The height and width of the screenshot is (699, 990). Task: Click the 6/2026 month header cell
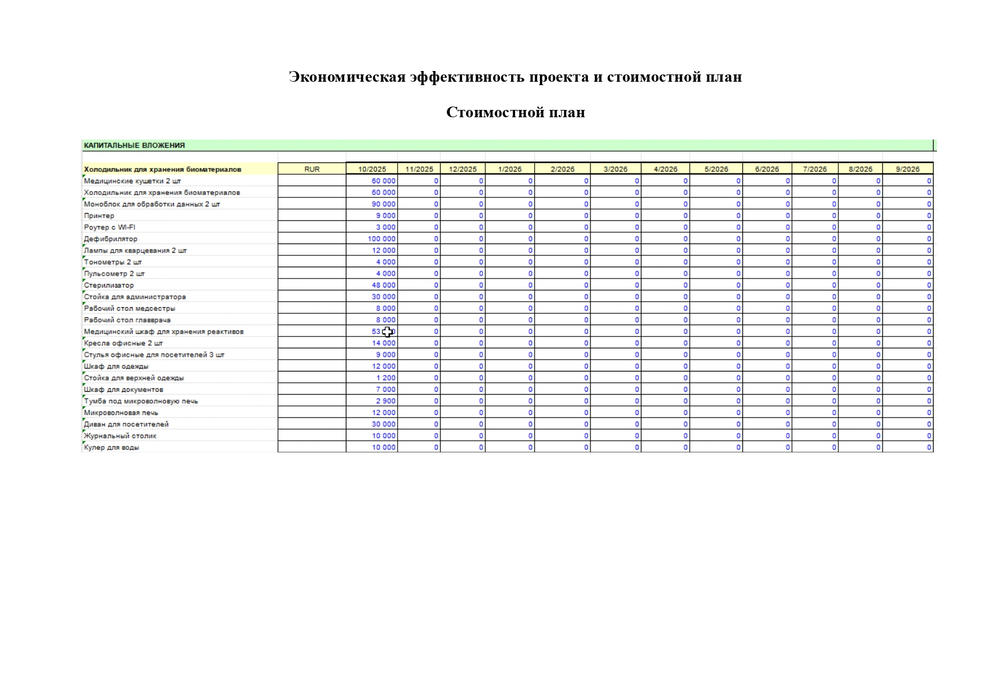pyautogui.click(x=767, y=169)
